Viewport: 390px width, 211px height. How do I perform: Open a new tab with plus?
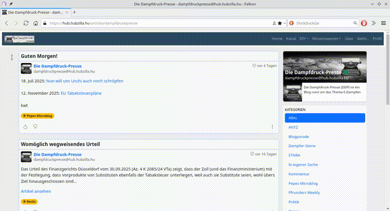pyautogui.click(x=74, y=12)
